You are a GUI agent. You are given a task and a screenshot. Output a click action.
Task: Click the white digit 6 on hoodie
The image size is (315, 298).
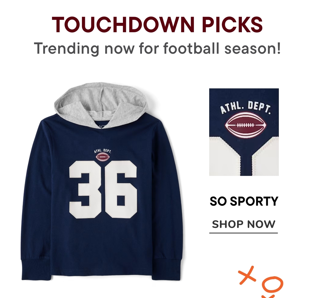121,189
